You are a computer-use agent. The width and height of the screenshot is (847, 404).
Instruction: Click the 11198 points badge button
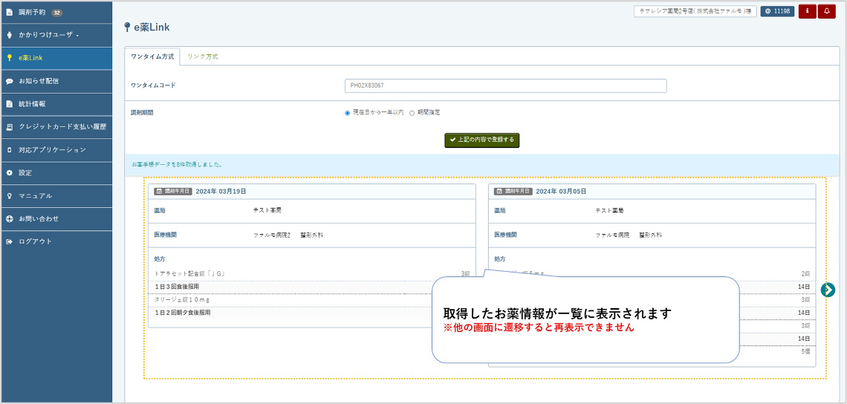[x=777, y=11]
